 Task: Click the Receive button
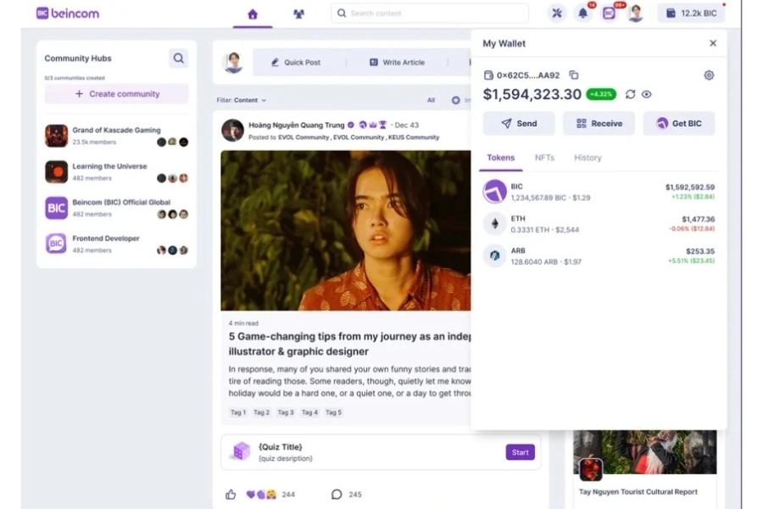tap(599, 124)
